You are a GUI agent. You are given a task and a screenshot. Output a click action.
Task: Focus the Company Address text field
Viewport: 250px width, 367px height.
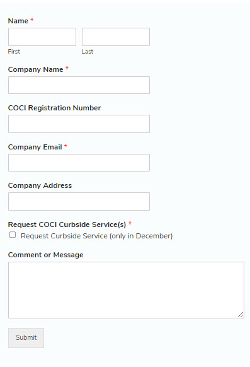[79, 201]
